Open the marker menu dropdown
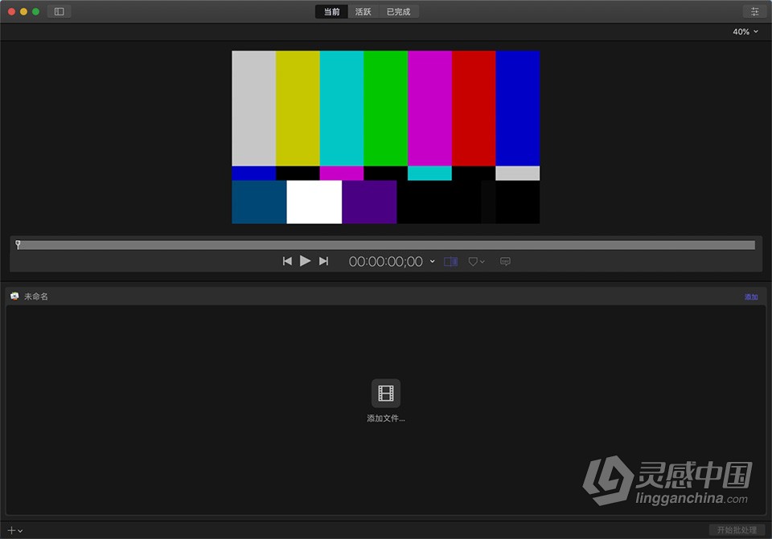This screenshot has height=539, width=772. click(476, 262)
